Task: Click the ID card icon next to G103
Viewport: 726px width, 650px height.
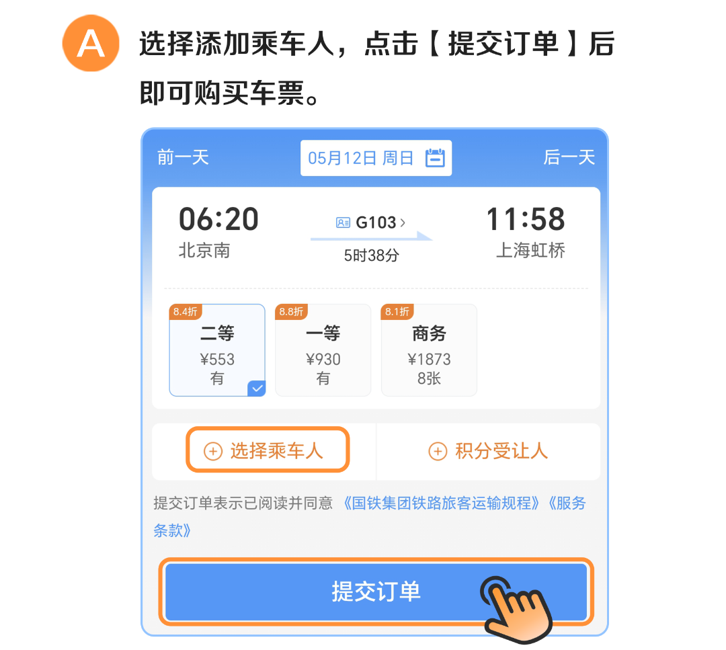Action: pos(343,222)
